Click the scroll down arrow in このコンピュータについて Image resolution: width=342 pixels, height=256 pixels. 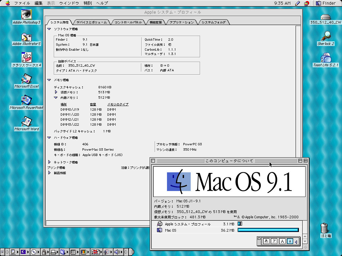pyautogui.click(x=305, y=241)
